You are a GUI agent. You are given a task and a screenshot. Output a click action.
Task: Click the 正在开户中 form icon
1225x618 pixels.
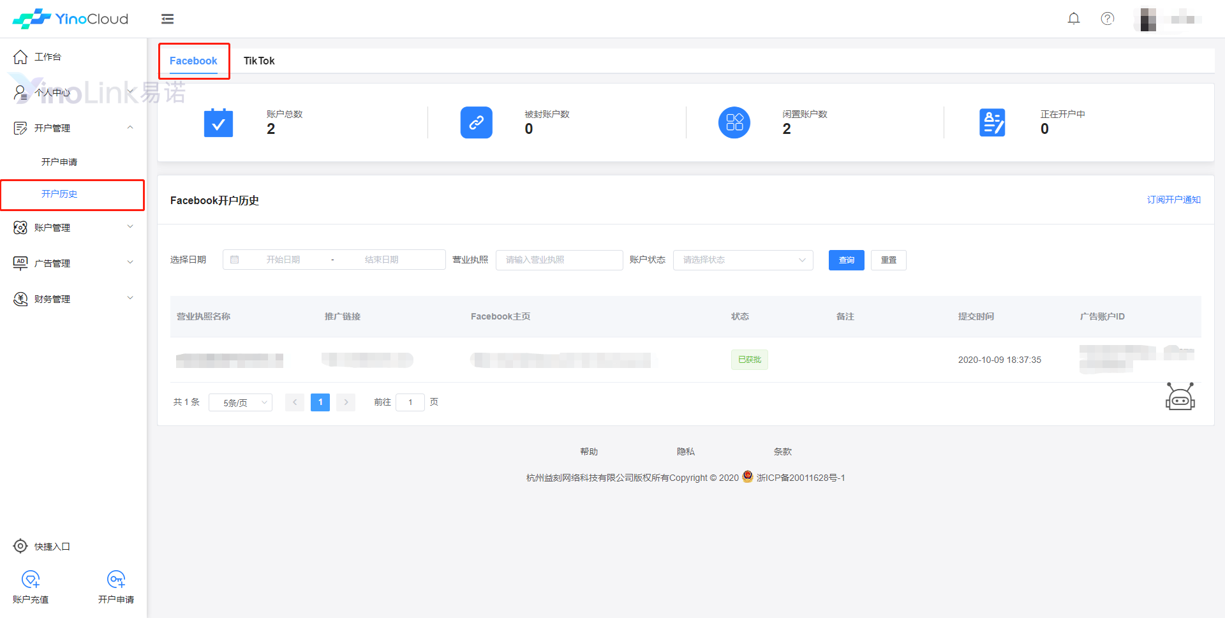tap(992, 122)
